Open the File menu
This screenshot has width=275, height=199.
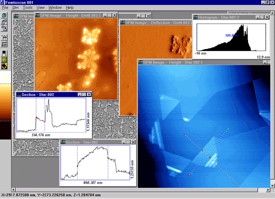[x=5, y=8]
